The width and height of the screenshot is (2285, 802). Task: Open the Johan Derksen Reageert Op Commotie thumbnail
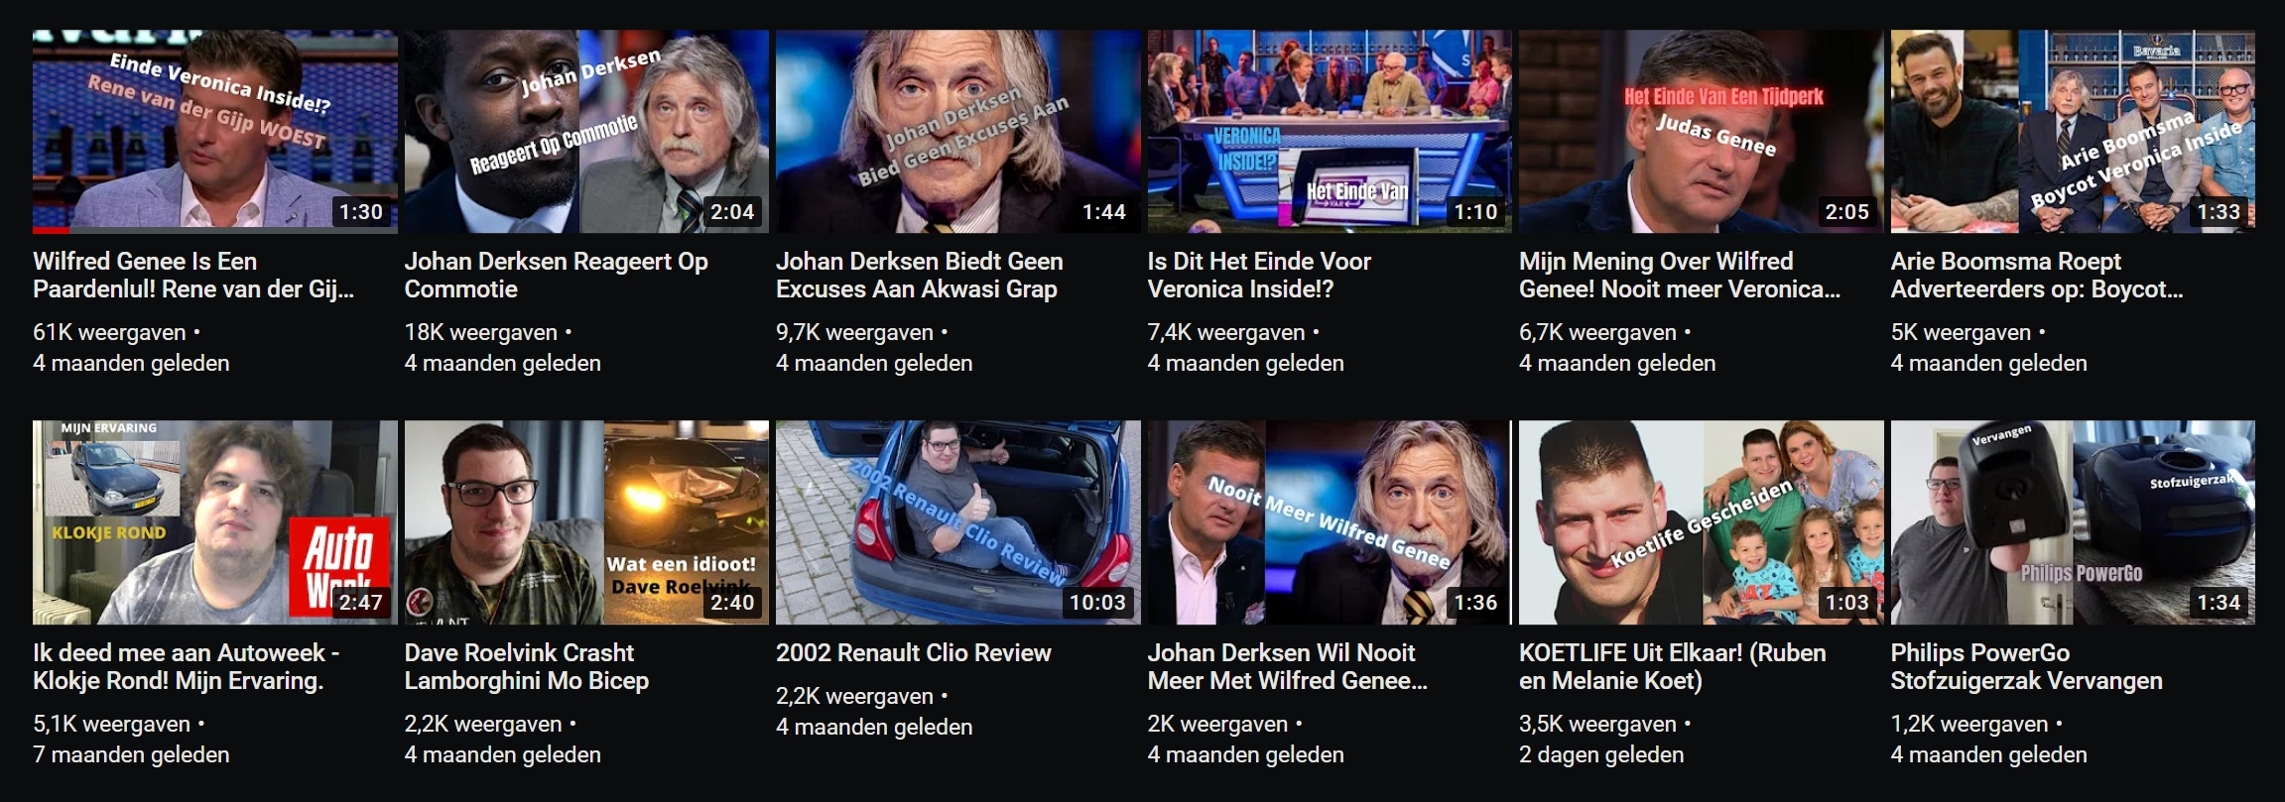pyautogui.click(x=586, y=131)
